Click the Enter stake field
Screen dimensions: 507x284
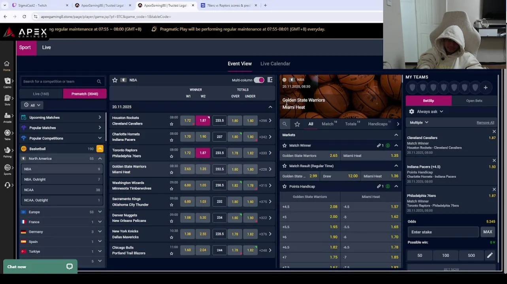tap(443, 232)
